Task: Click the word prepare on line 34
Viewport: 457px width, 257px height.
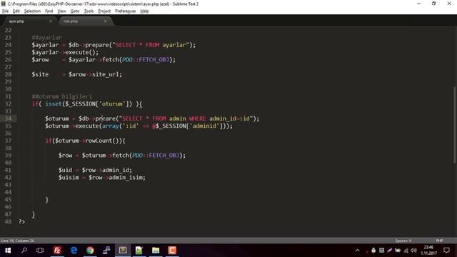Action: click(106, 119)
